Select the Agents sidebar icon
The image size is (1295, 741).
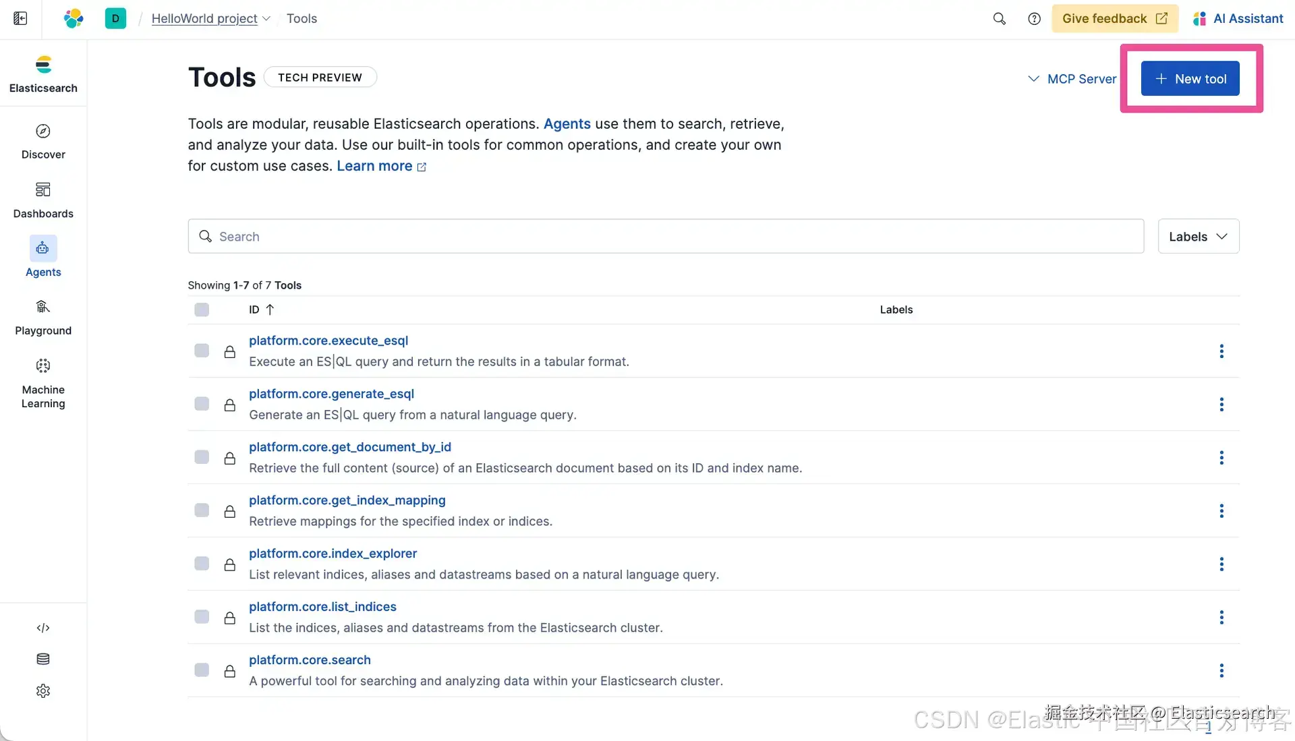[43, 249]
